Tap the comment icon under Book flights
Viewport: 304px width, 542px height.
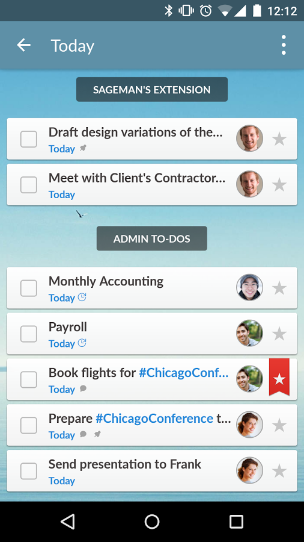click(x=83, y=388)
